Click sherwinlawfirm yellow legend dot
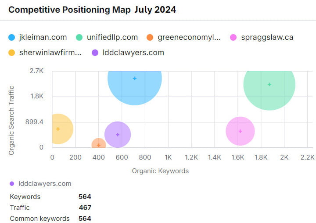Viewport: 316px width, 223px height. tap(12, 53)
